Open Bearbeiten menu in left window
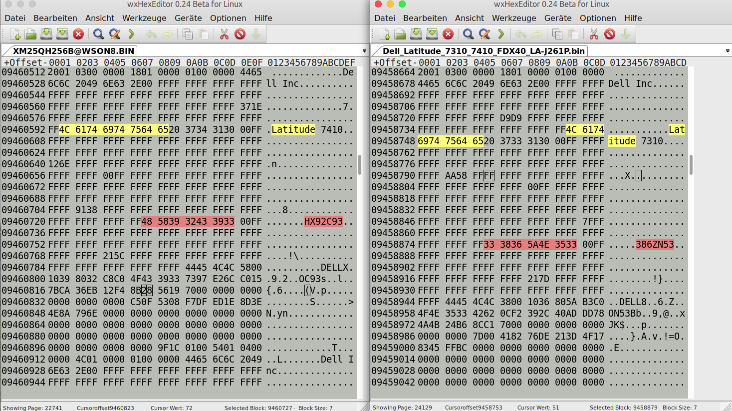This screenshot has height=411, width=732. click(55, 18)
